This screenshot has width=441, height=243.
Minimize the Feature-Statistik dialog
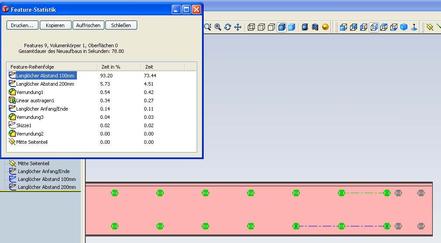click(x=176, y=10)
